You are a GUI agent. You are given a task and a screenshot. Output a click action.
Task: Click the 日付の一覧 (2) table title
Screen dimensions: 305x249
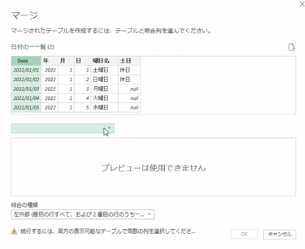click(33, 47)
